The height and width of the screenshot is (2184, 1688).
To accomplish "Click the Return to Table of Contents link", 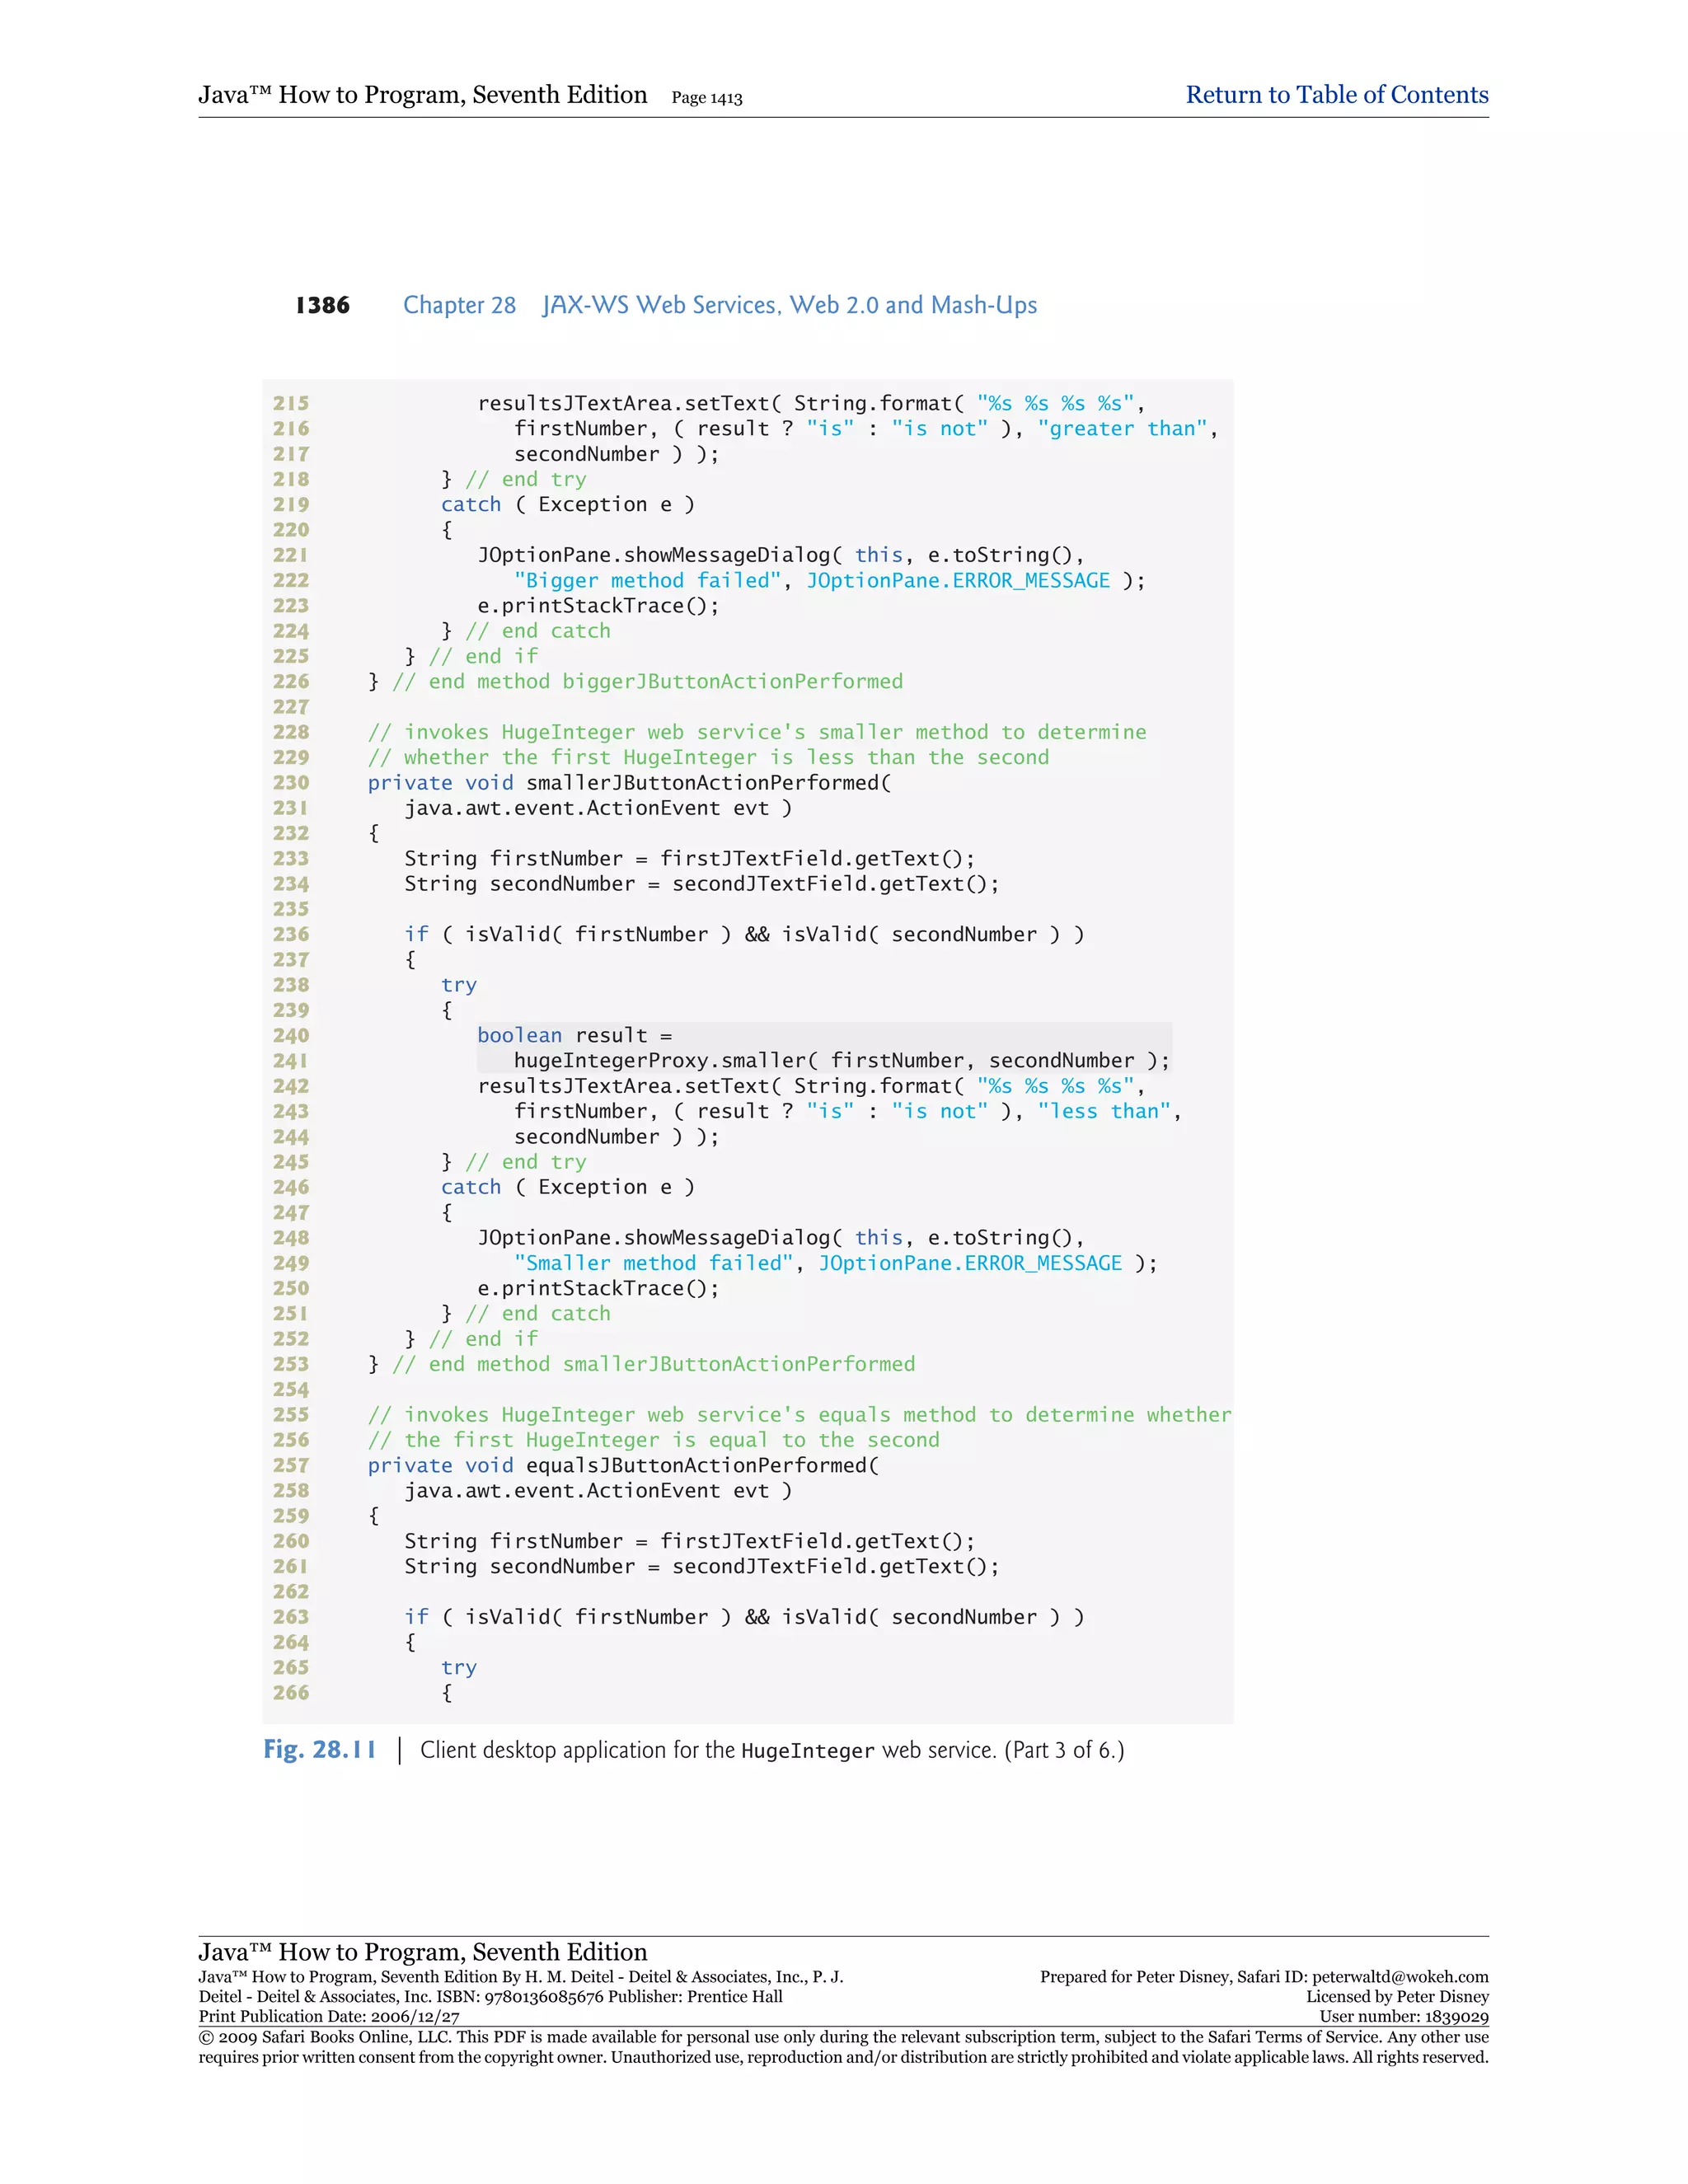I will tap(1336, 95).
